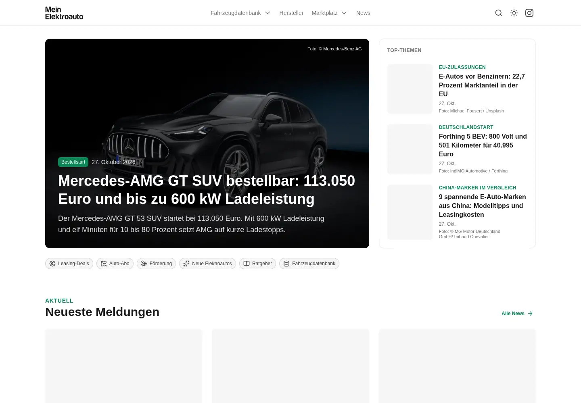This screenshot has width=581, height=403.
Task: Click the book icon on Ratgeber chip
Action: click(247, 264)
